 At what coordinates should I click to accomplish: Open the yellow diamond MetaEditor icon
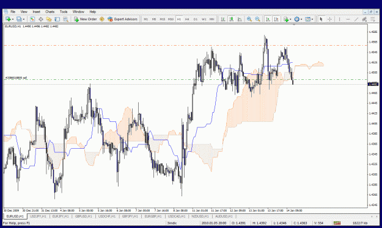pyautogui.click(x=102, y=19)
